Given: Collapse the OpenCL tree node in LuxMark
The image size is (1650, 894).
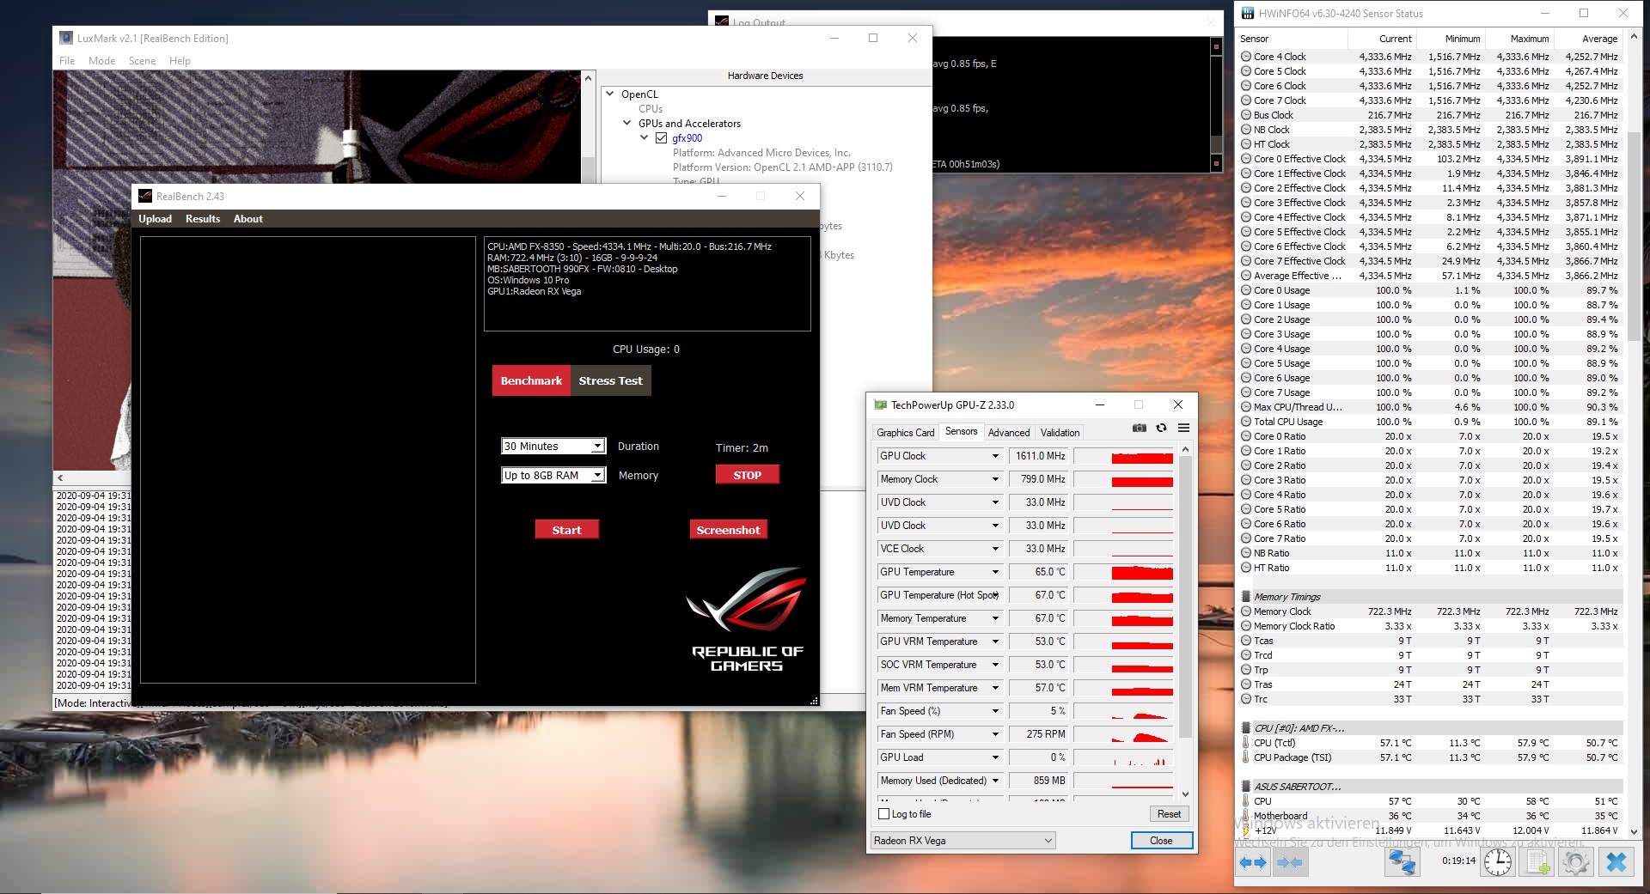Looking at the screenshot, I should coord(610,94).
